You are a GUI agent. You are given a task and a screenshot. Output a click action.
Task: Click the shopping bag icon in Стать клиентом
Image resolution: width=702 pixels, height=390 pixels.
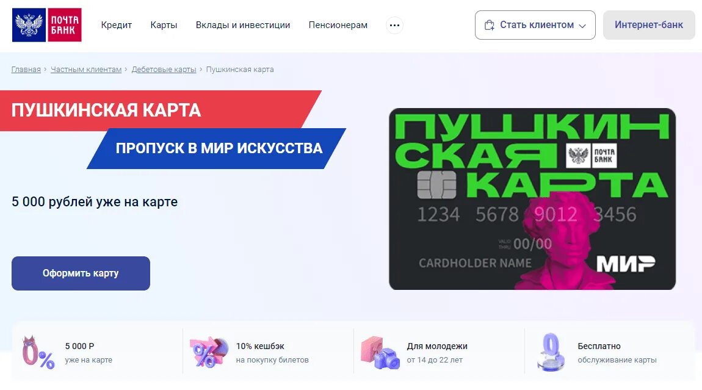[490, 25]
